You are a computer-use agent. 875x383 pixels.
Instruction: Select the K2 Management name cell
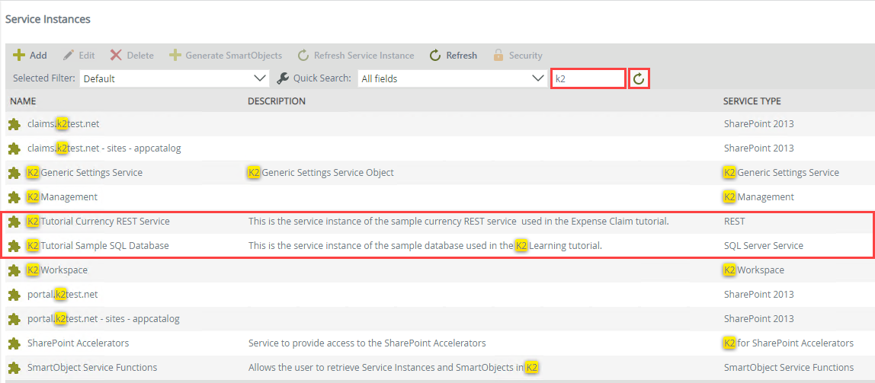[62, 197]
